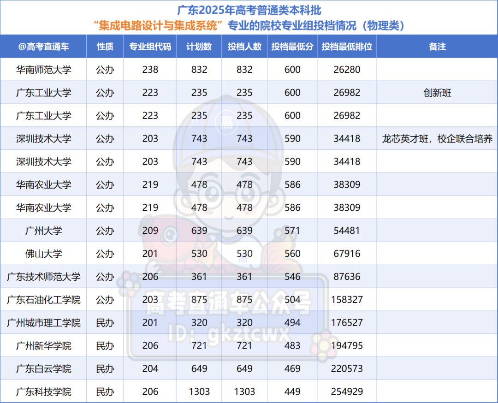Select the group code 209
Viewport: 498px width, 403px height.
(150, 231)
